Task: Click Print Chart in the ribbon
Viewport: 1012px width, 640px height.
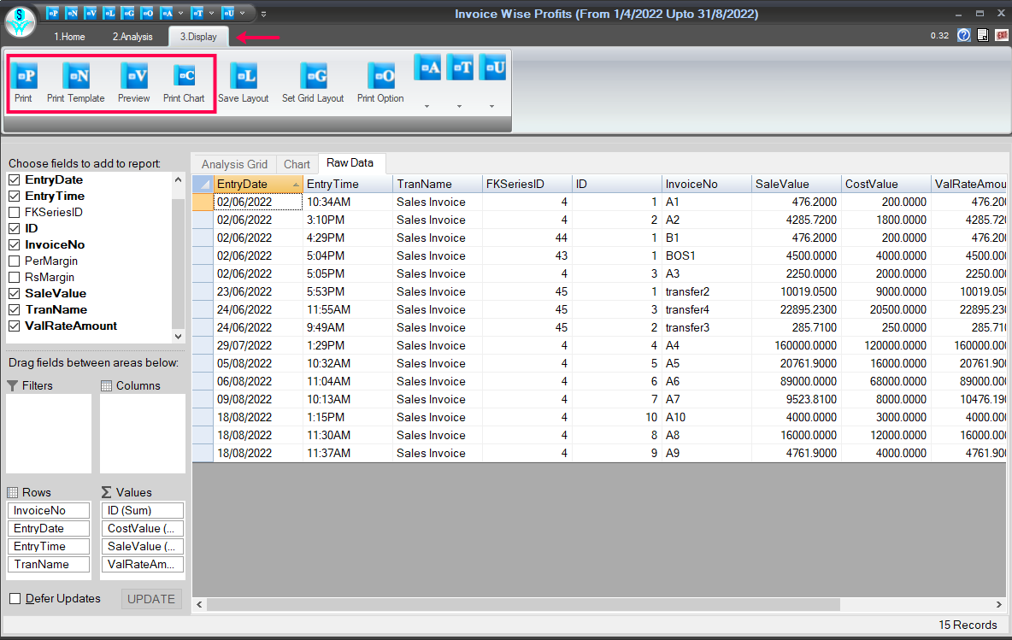Action: tap(184, 75)
